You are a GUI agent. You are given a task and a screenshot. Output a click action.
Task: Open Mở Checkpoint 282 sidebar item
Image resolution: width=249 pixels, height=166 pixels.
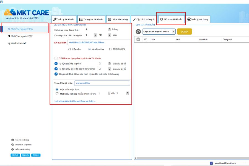pyautogui.click(x=20, y=36)
